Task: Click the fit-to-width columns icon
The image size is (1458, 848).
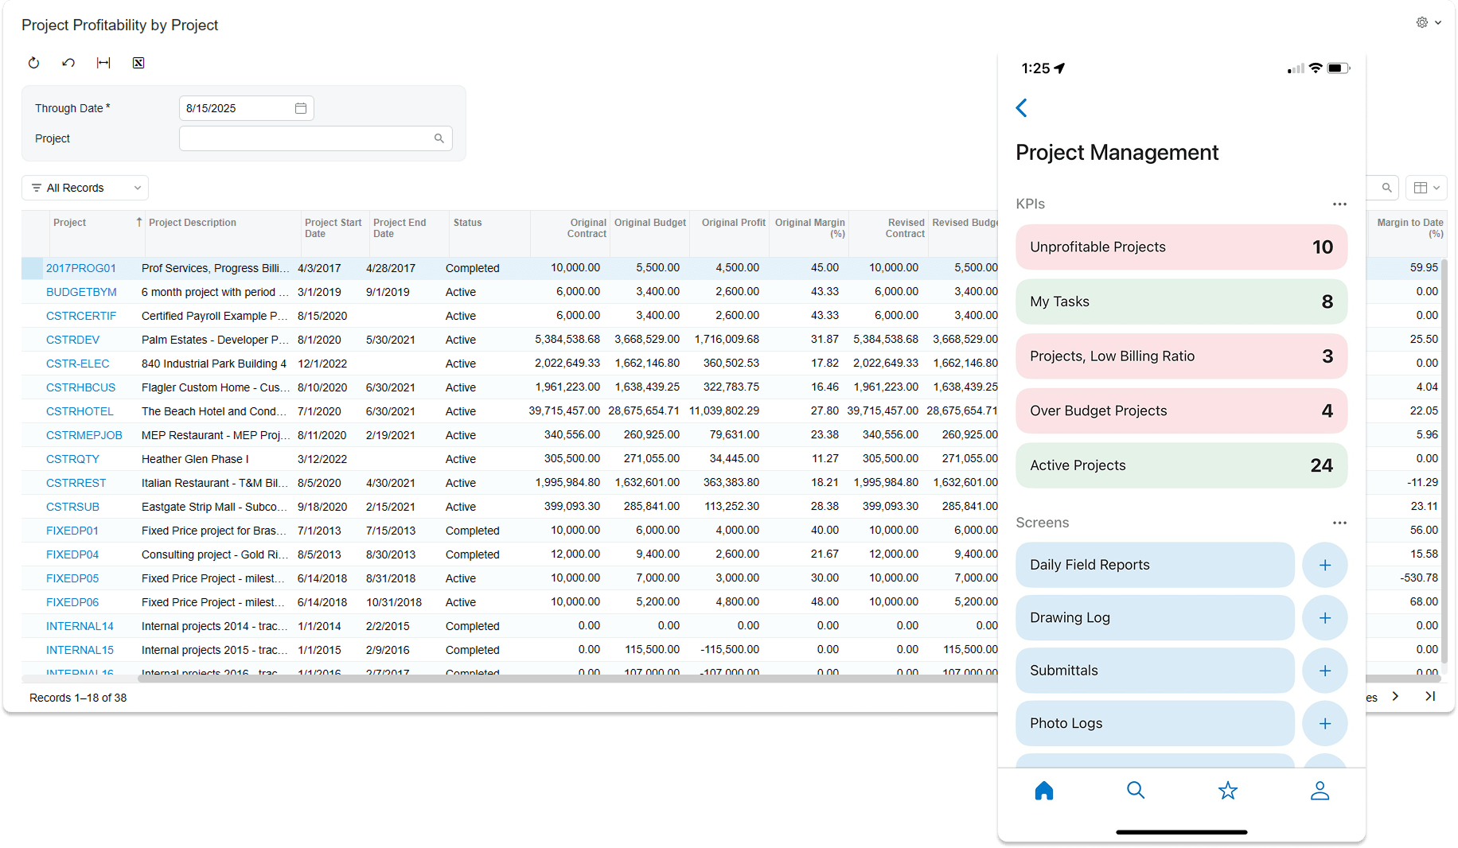Action: (x=103, y=63)
